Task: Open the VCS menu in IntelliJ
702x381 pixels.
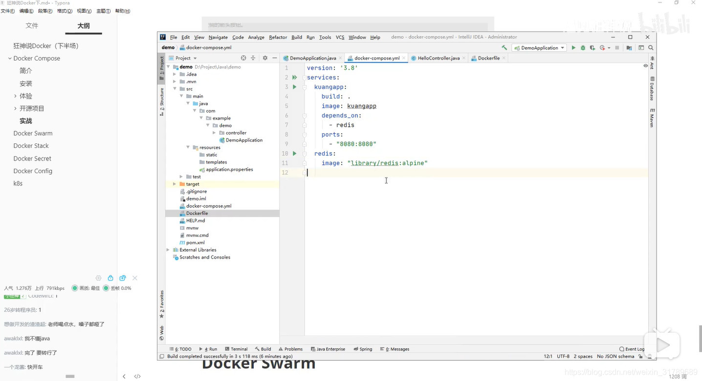Action: [x=340, y=37]
